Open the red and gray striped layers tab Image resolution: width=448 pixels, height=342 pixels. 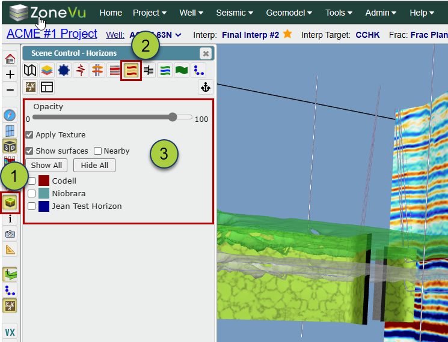[114, 70]
